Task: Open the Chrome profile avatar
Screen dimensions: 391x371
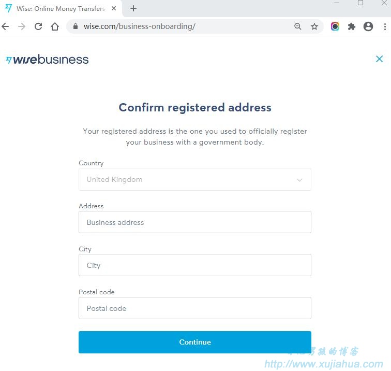Action: [368, 26]
